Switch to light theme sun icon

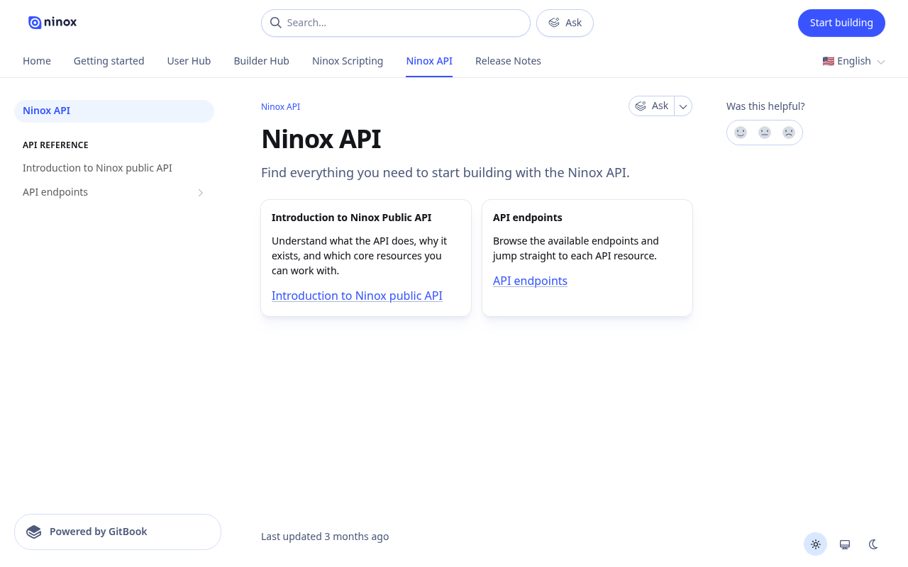(816, 544)
